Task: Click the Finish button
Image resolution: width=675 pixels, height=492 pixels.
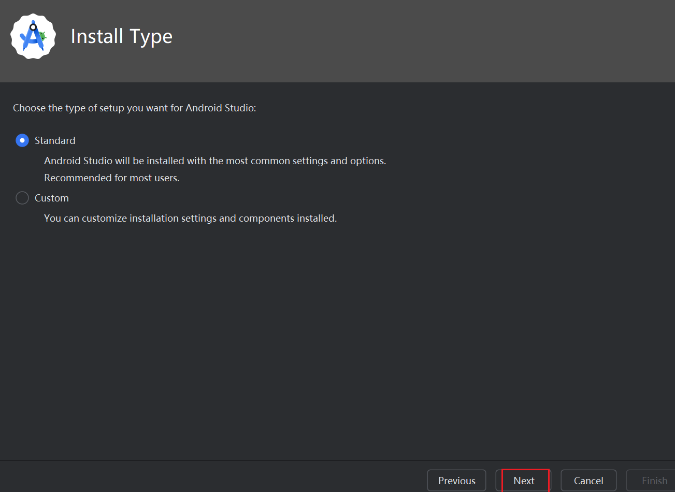Action: 654,481
